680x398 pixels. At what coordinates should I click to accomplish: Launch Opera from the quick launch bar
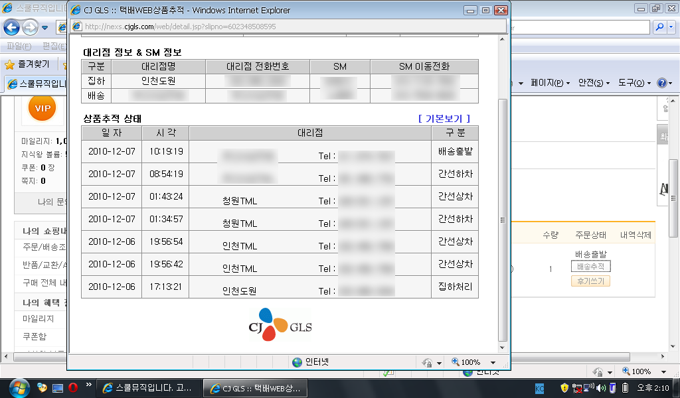(x=73, y=387)
